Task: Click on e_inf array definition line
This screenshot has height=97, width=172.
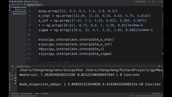Action: pyautogui.click(x=92, y=20)
